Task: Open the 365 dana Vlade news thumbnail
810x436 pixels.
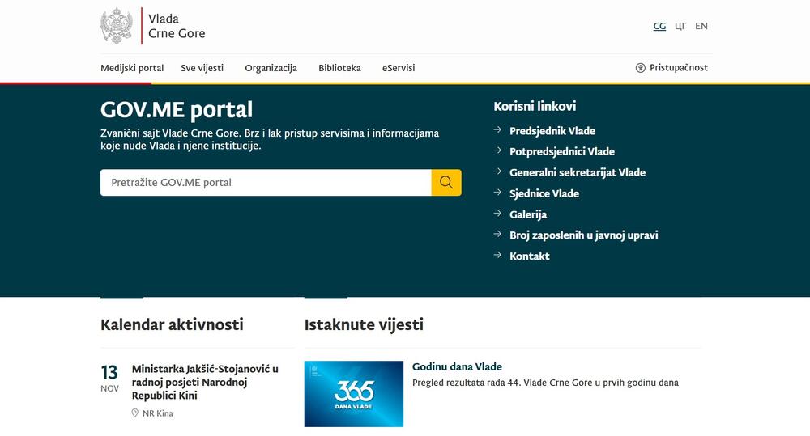Action: pos(354,394)
